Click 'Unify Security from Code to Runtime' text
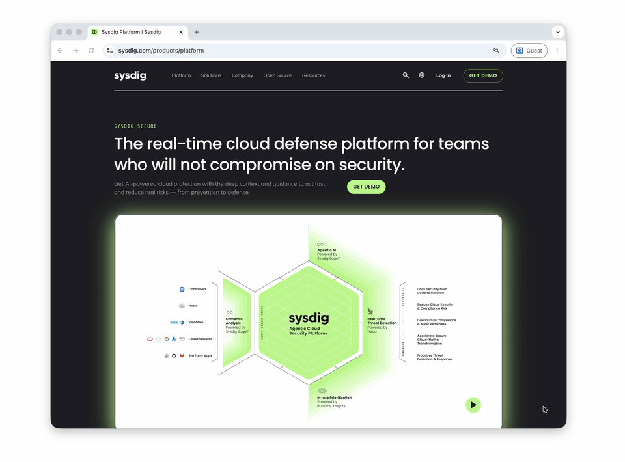The height and width of the screenshot is (462, 625). (x=432, y=291)
